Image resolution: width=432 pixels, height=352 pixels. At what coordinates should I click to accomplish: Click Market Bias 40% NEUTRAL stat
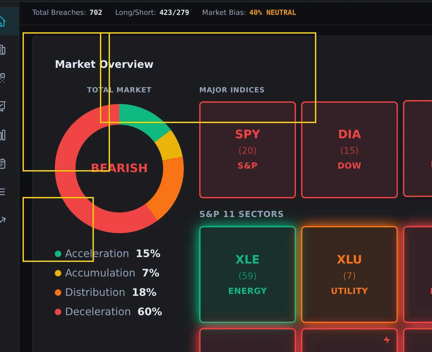click(249, 13)
